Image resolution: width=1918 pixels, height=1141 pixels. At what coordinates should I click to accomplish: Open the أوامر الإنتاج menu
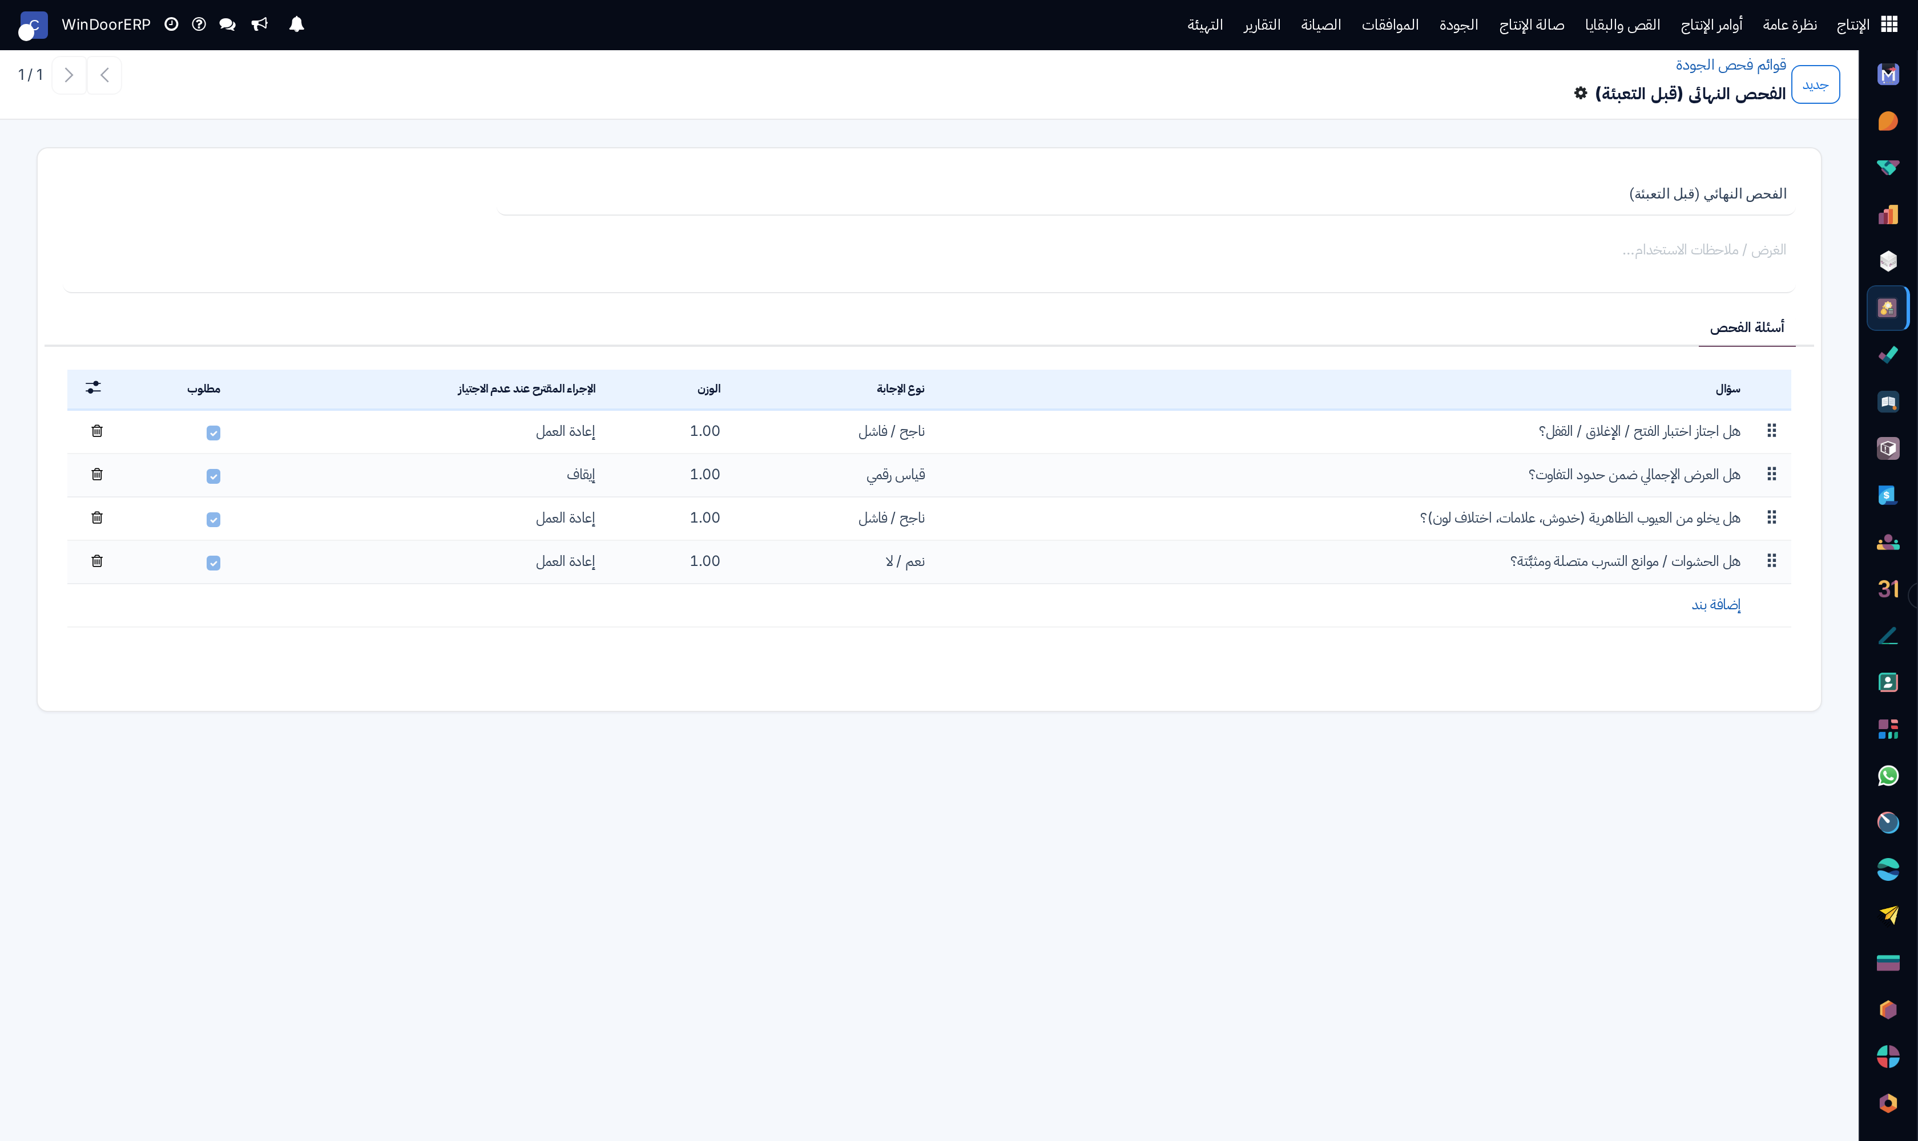(x=1711, y=25)
